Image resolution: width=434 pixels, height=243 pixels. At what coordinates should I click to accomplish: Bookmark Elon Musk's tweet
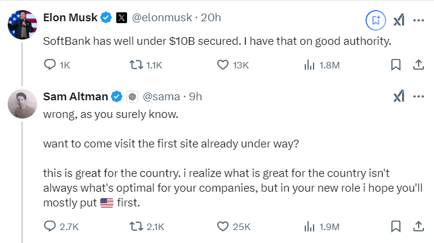pos(397,65)
